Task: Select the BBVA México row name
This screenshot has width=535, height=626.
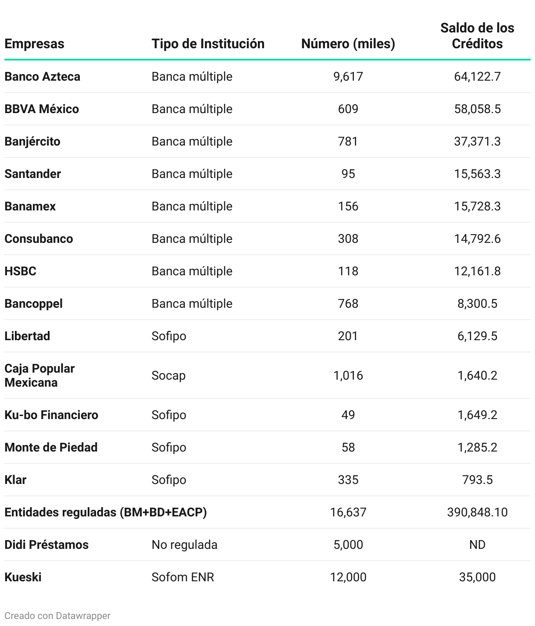Action: 42,109
